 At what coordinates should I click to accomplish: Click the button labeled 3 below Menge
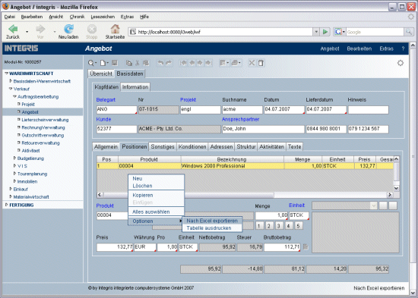tap(279, 226)
